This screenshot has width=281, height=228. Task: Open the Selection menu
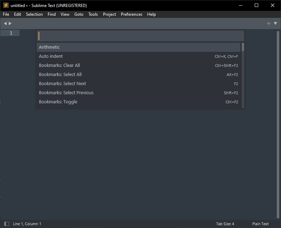[x=34, y=14]
